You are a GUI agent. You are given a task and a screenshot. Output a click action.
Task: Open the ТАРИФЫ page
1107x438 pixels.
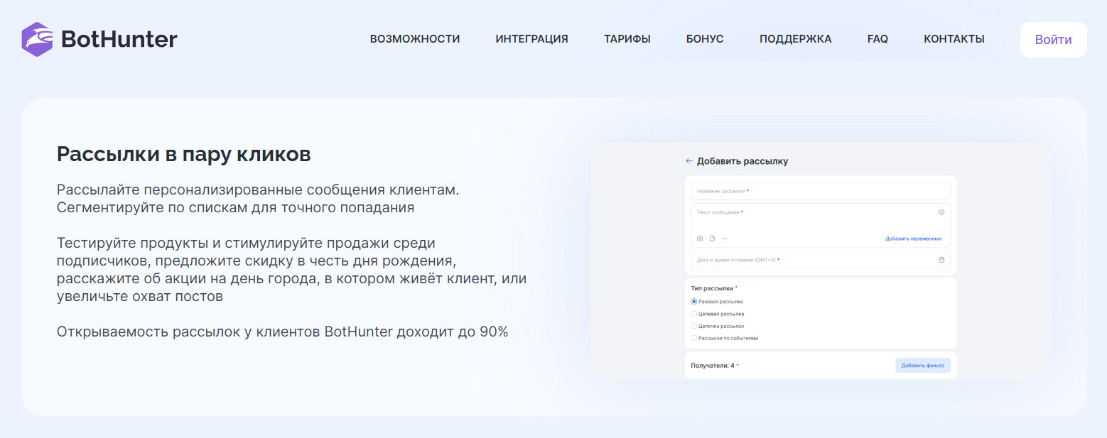[x=627, y=39]
